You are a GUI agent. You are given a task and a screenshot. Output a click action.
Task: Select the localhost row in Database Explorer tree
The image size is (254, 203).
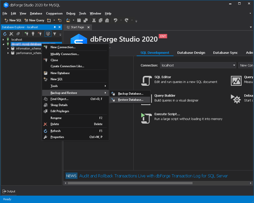click(x=17, y=40)
